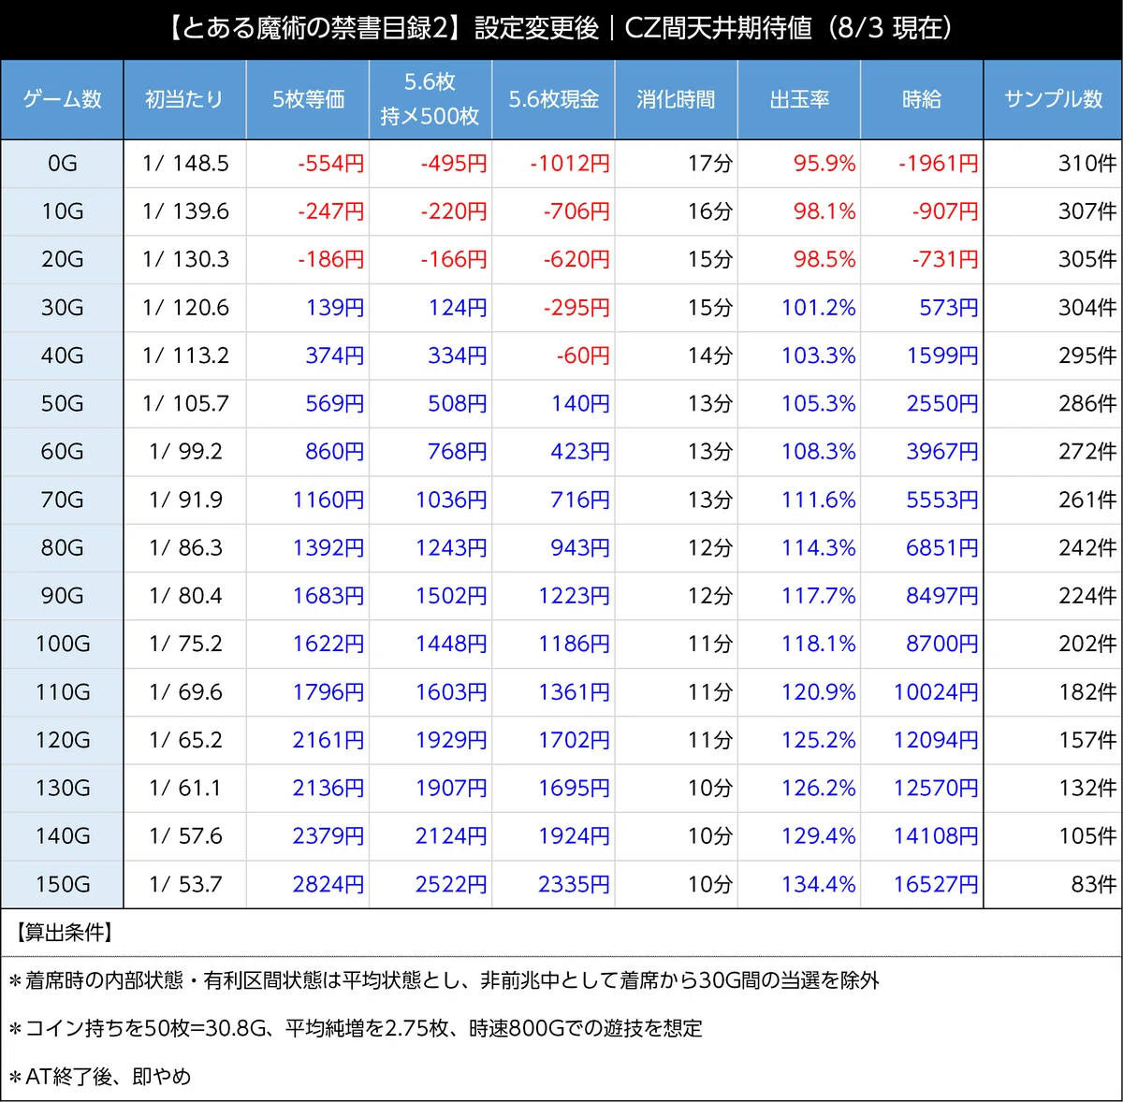
Task: Click the 2550円 hourly wage value
Action: click(942, 403)
